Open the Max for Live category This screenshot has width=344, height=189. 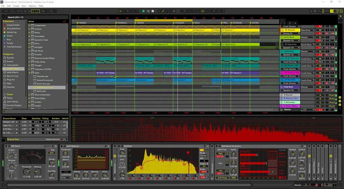point(12,76)
